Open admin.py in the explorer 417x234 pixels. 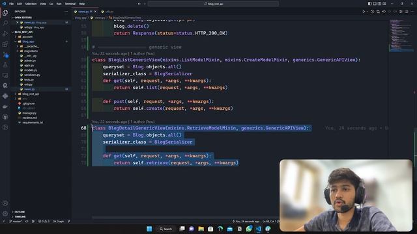(30, 60)
